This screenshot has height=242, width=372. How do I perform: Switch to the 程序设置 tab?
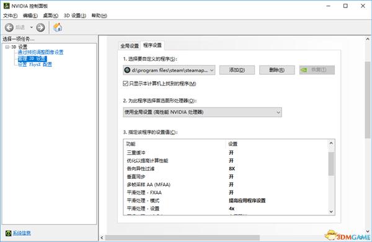(153, 45)
